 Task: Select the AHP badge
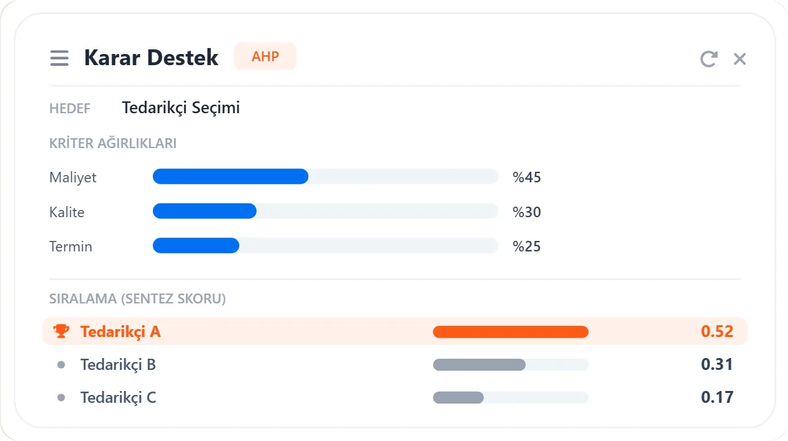(266, 56)
